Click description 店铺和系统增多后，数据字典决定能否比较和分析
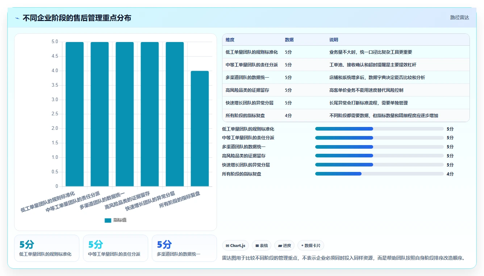484x276 pixels. (x=377, y=78)
